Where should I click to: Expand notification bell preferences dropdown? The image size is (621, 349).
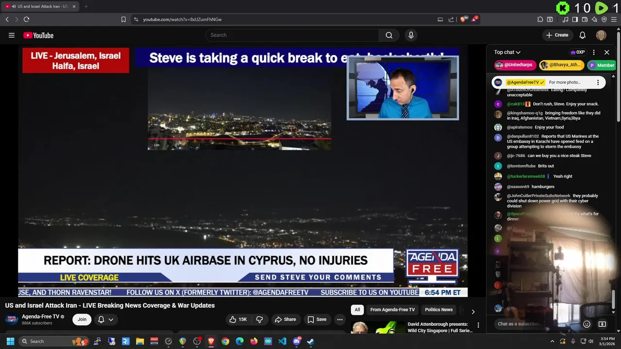click(x=106, y=319)
